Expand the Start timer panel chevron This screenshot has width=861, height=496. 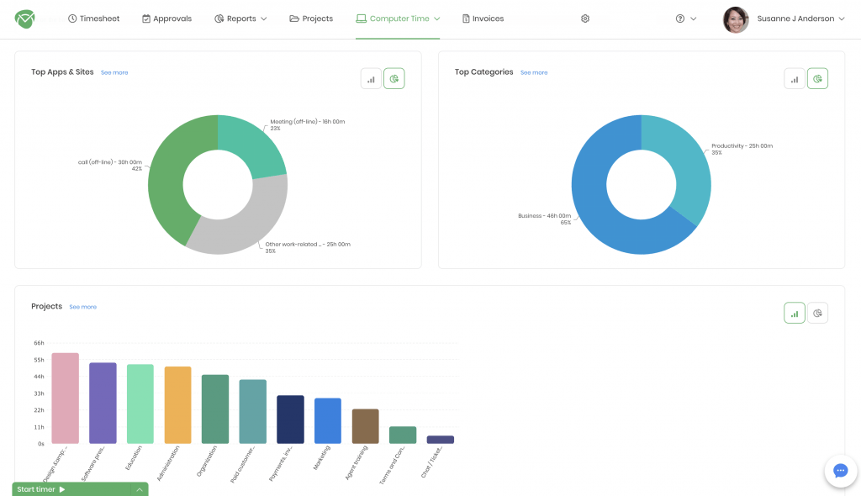pos(139,489)
